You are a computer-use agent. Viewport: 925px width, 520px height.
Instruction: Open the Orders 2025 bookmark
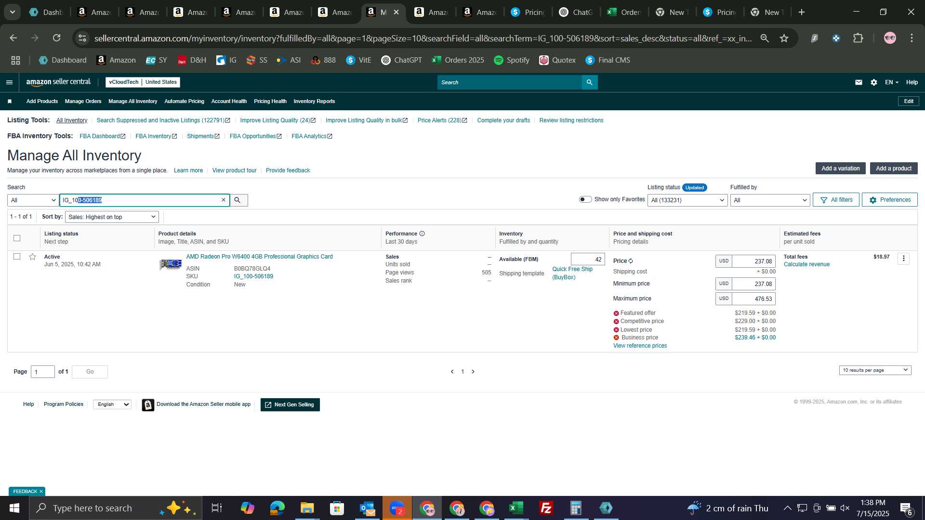pos(458,60)
